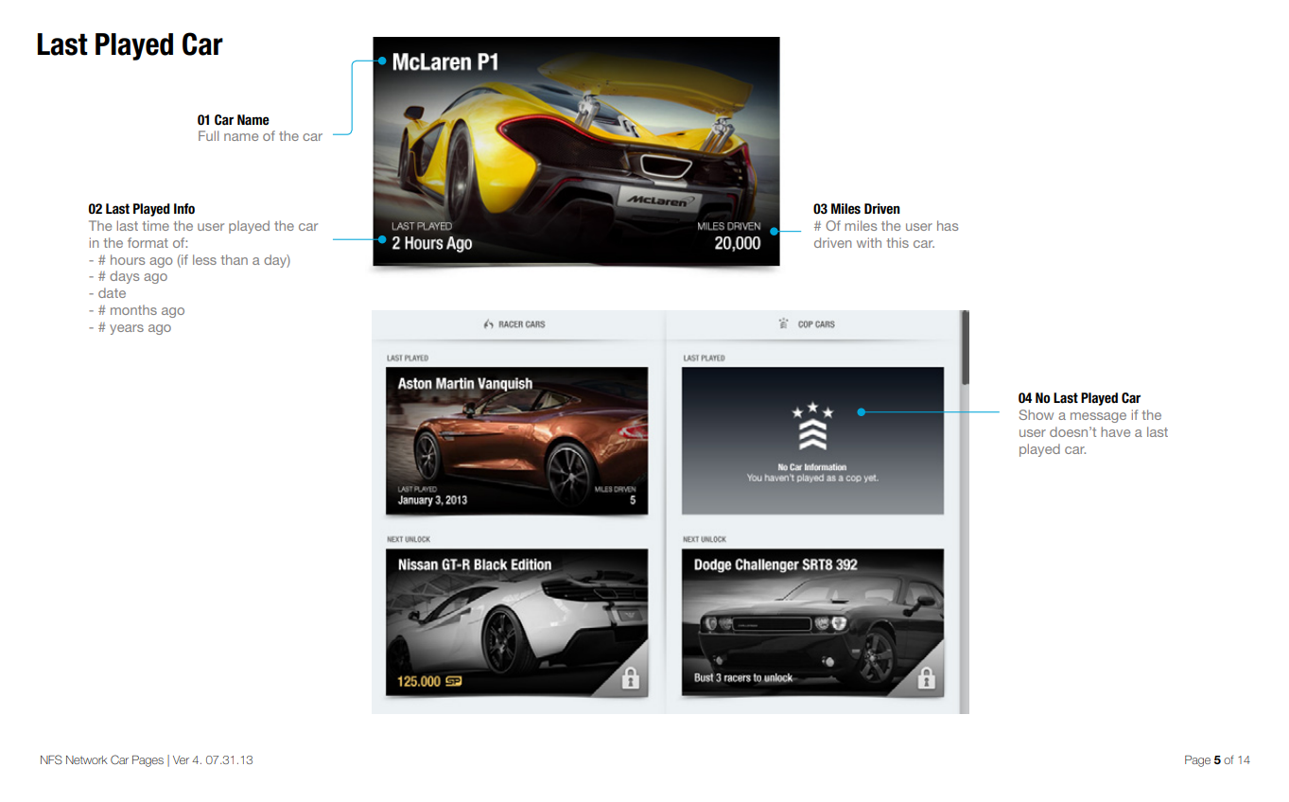Click the 125.000 price text
Image resolution: width=1289 pixels, height=802 pixels.
click(419, 681)
